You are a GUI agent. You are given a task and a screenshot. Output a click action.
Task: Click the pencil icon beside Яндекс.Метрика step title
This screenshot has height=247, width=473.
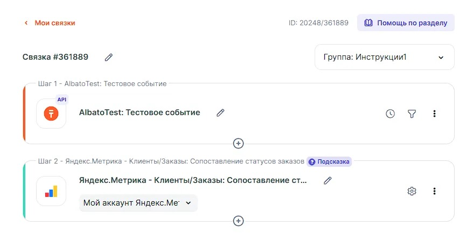[328, 180]
